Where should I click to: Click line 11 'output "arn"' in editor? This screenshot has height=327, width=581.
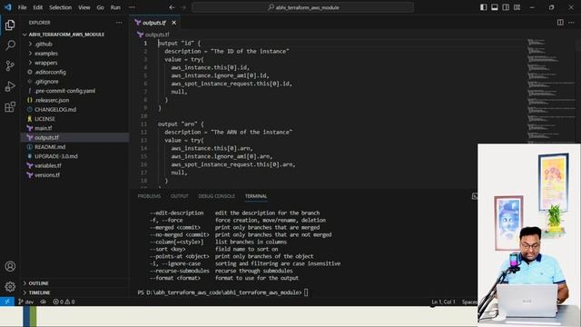(x=181, y=124)
